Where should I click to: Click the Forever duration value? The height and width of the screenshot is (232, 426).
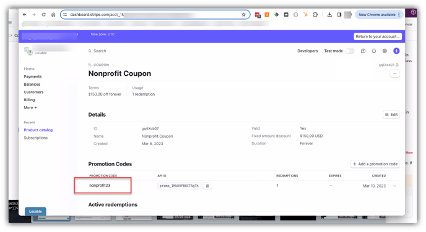click(x=306, y=144)
